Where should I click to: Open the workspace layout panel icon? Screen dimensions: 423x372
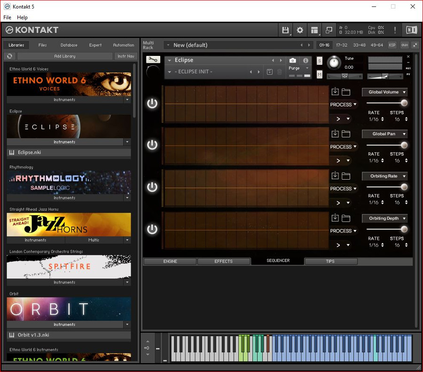pyautogui.click(x=314, y=30)
